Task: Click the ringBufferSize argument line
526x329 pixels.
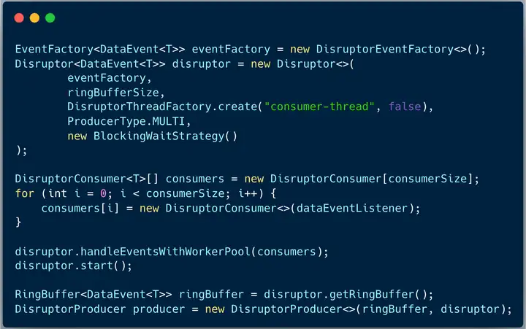Action: click(x=113, y=93)
